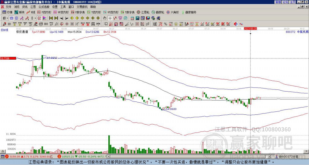The width and height of the screenshot is (309, 165).
Task: Click the yin-yang icon
Action: click(236, 24)
